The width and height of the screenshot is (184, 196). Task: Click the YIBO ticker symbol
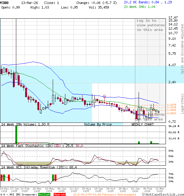click(4, 2)
